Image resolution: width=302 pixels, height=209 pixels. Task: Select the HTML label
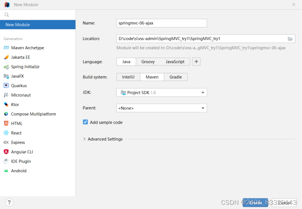(x=17, y=123)
